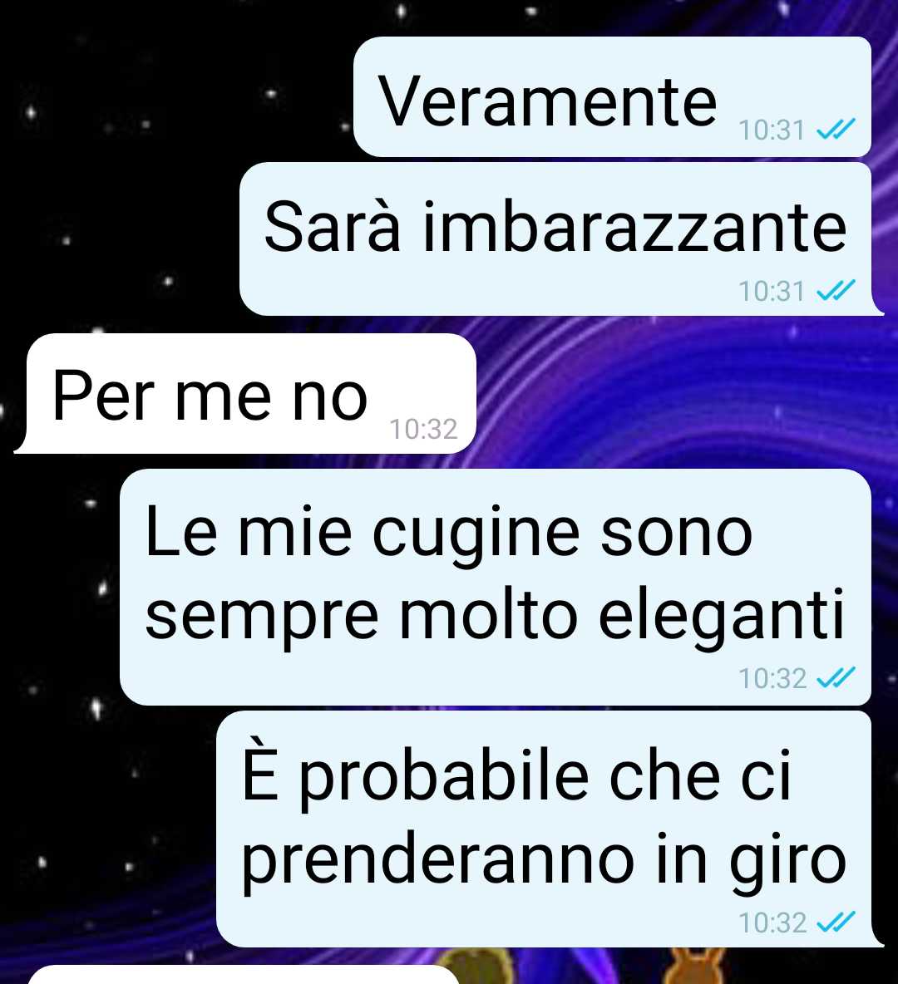This screenshot has width=898, height=984.
Task: Tap the word "imbarazzante" in the message
Action: 635,227
